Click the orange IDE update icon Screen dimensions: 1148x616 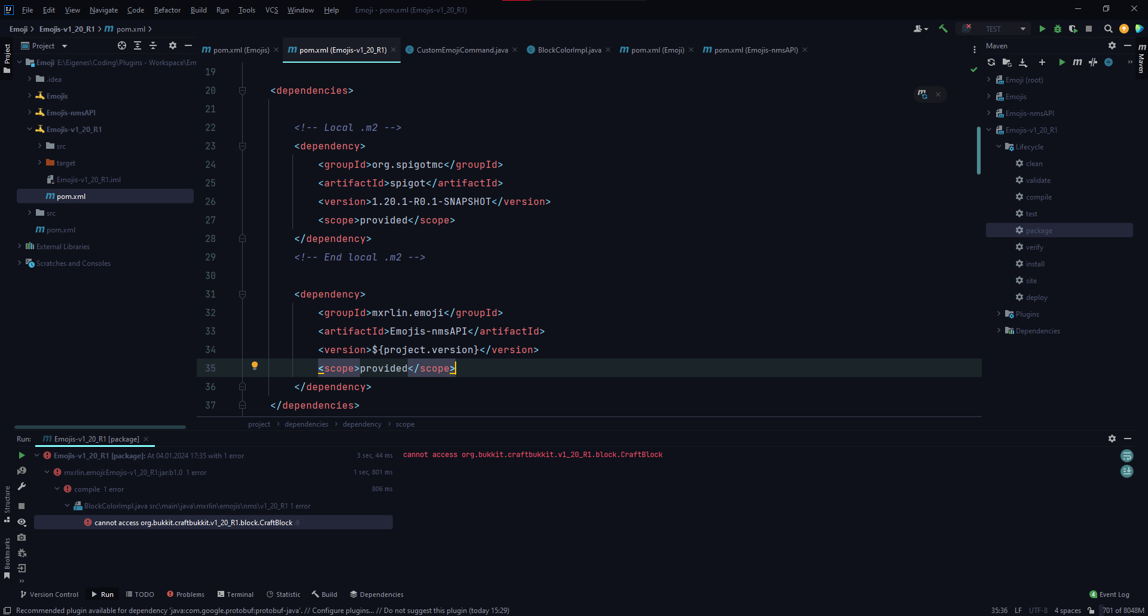[1124, 29]
